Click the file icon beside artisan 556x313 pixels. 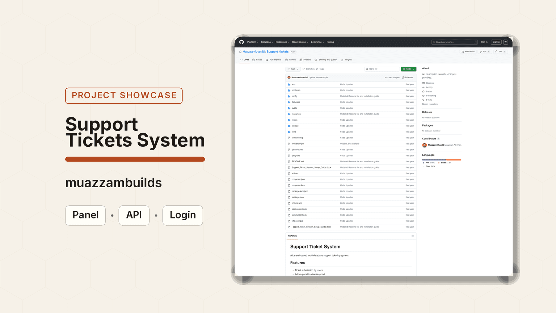289,174
